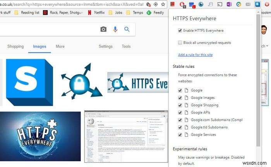271x167 pixels.
Task: Uncheck the Google rule checkbox
Action: pyautogui.click(x=180, y=90)
